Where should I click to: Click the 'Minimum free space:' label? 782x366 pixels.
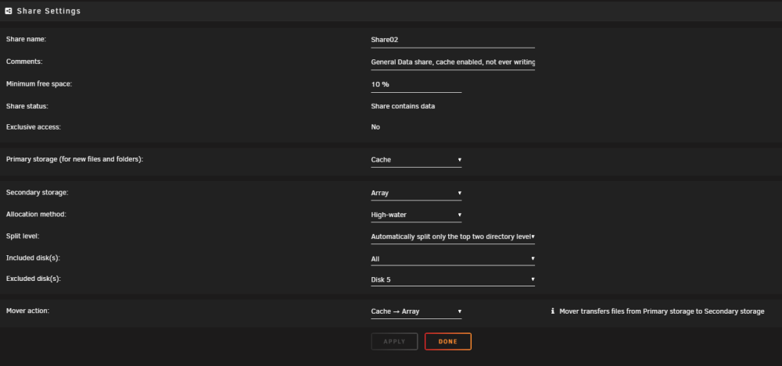tap(39, 84)
